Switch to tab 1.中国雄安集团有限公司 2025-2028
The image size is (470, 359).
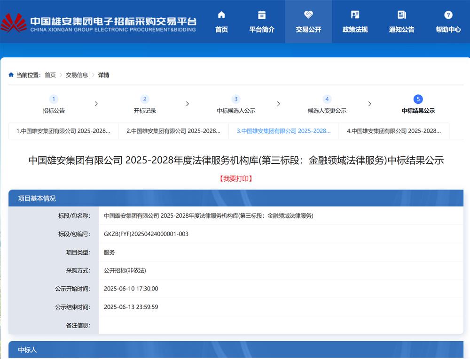(x=63, y=131)
